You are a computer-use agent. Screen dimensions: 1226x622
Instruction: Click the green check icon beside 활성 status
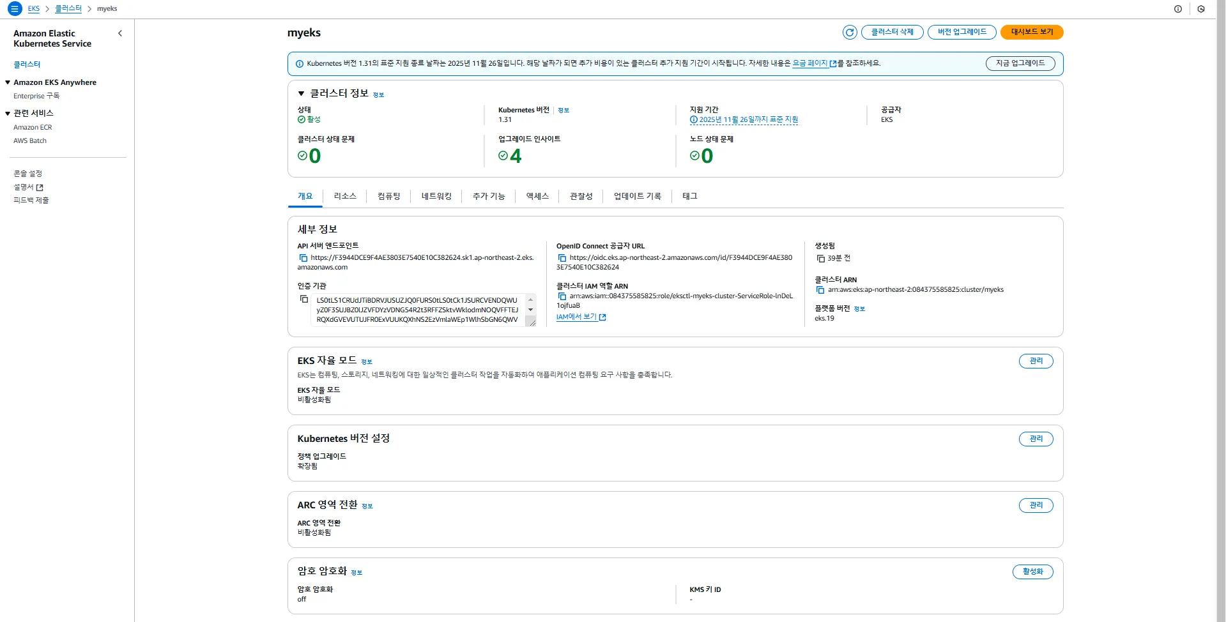coord(302,119)
